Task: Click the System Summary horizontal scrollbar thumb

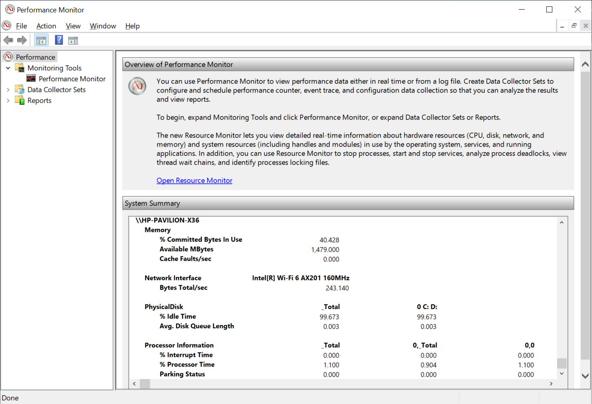Action: pos(145,384)
